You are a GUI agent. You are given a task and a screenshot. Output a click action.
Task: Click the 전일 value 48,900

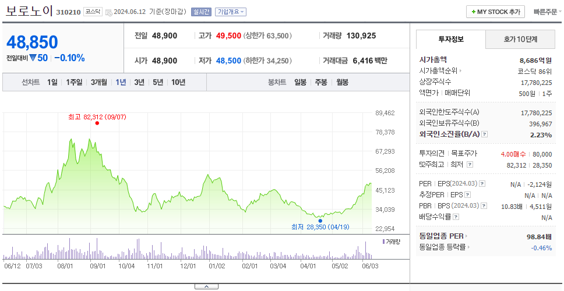(164, 36)
